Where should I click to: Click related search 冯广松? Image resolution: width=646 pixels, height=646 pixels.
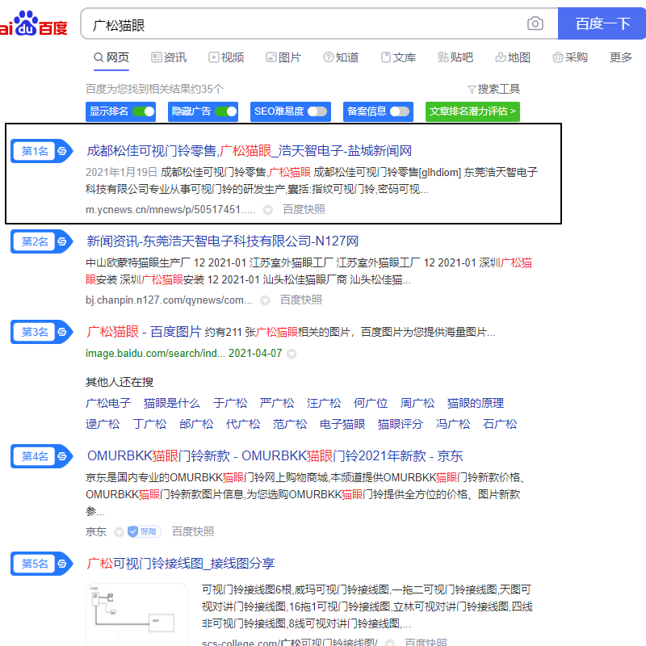click(x=453, y=424)
